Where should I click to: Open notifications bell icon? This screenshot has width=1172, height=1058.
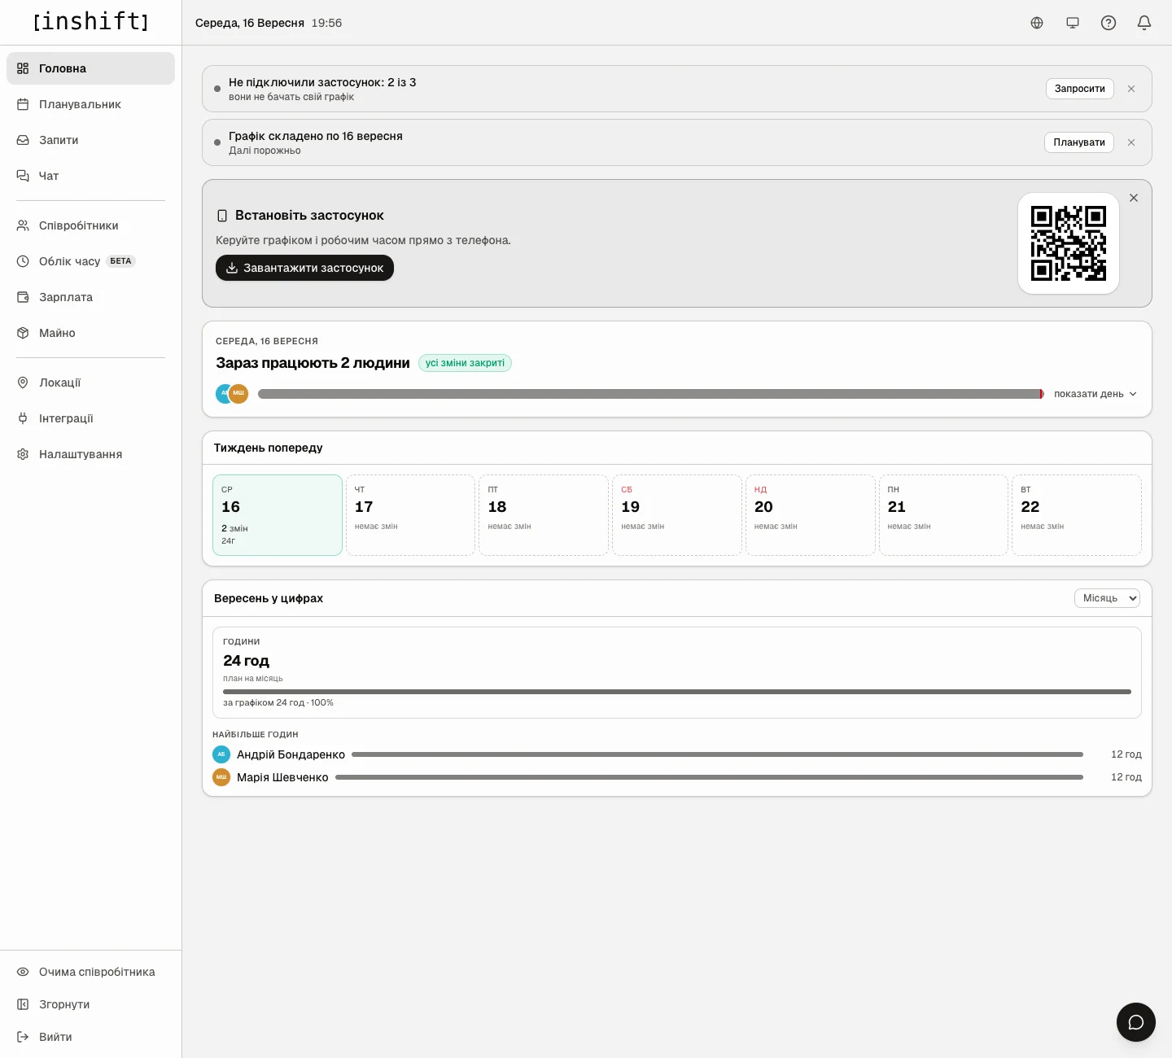click(1144, 23)
